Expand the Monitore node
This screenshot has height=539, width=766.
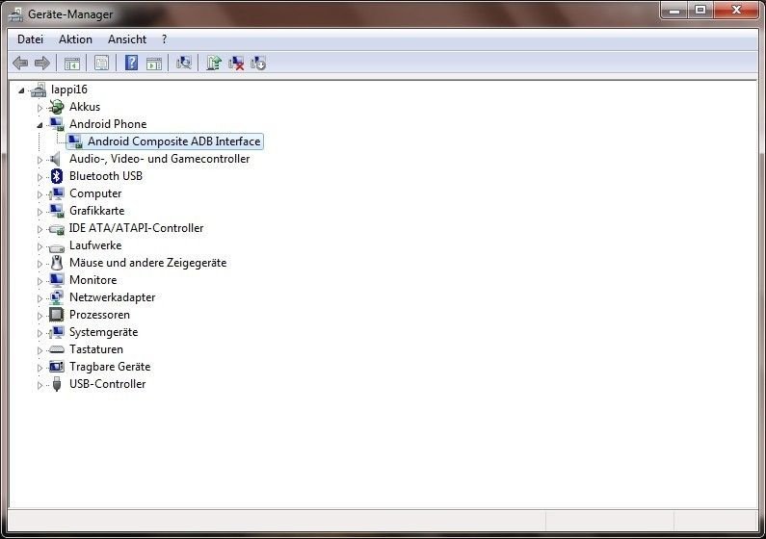[x=40, y=281]
